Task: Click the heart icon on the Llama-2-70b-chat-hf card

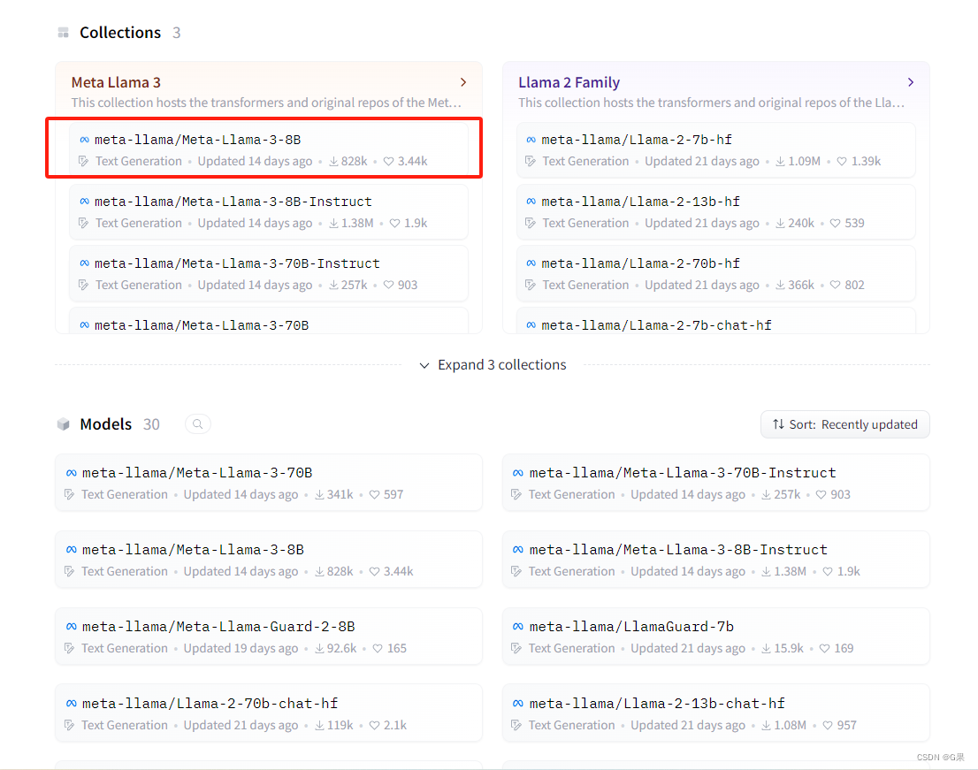Action: pyautogui.click(x=374, y=725)
